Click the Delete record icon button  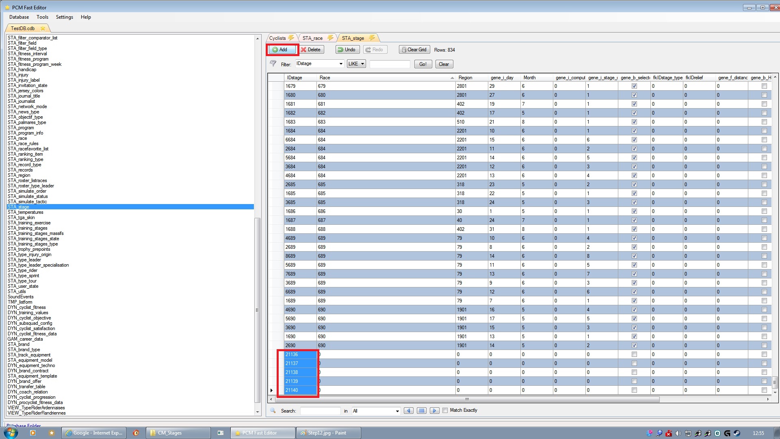click(311, 49)
